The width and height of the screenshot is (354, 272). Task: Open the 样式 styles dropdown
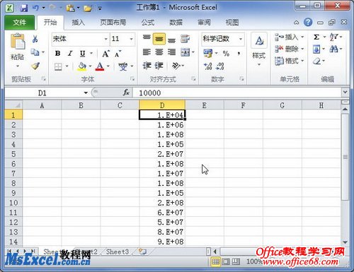coord(259,50)
